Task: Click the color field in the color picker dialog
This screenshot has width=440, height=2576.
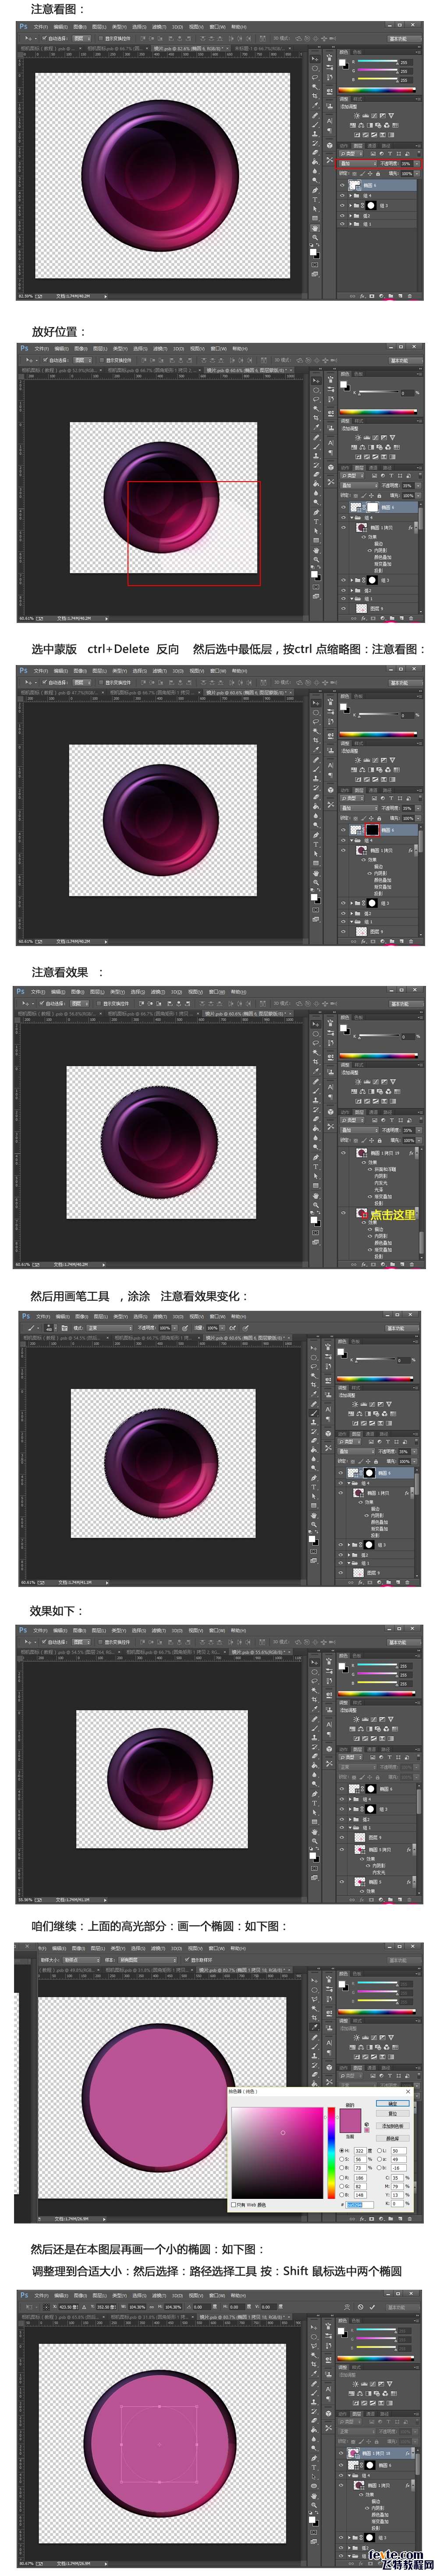Action: 277,2152
